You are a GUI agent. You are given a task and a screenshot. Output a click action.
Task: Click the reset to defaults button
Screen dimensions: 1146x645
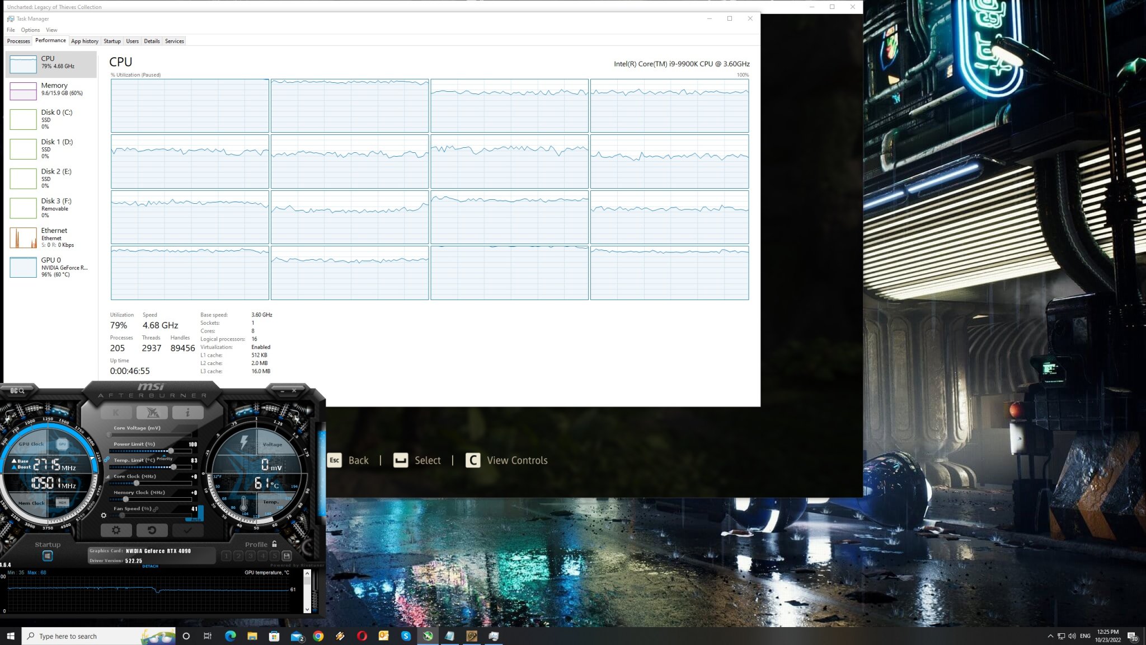[x=152, y=530]
